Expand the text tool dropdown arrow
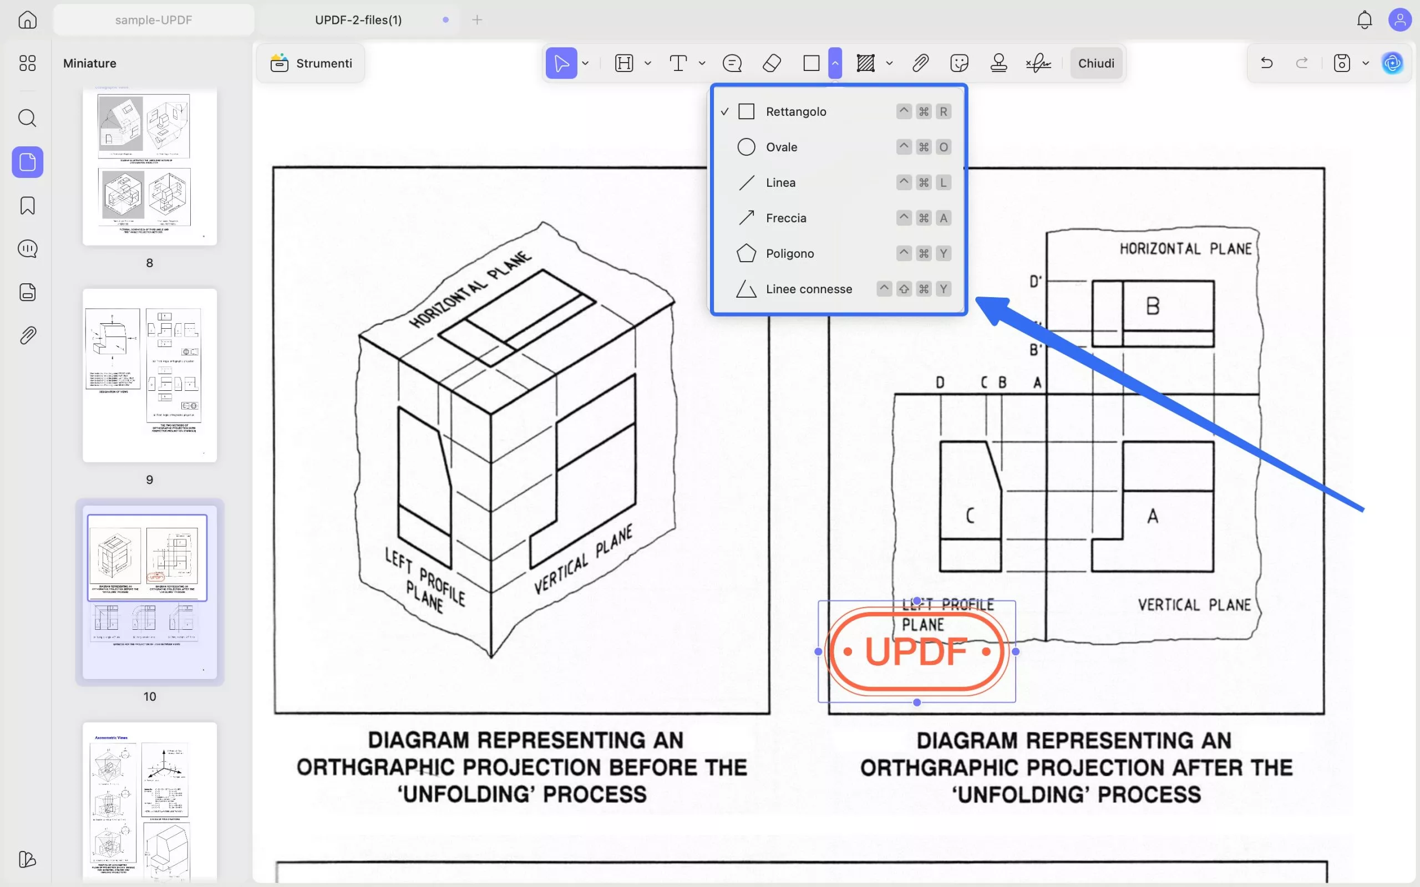 pyautogui.click(x=702, y=63)
